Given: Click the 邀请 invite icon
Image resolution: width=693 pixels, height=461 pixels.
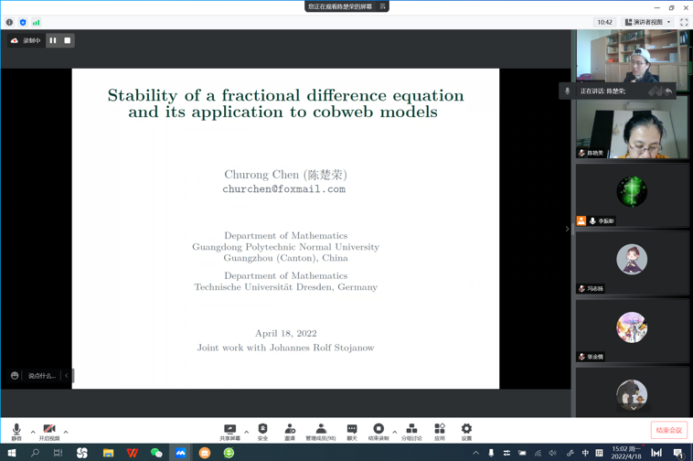Looking at the screenshot, I should coord(290,431).
